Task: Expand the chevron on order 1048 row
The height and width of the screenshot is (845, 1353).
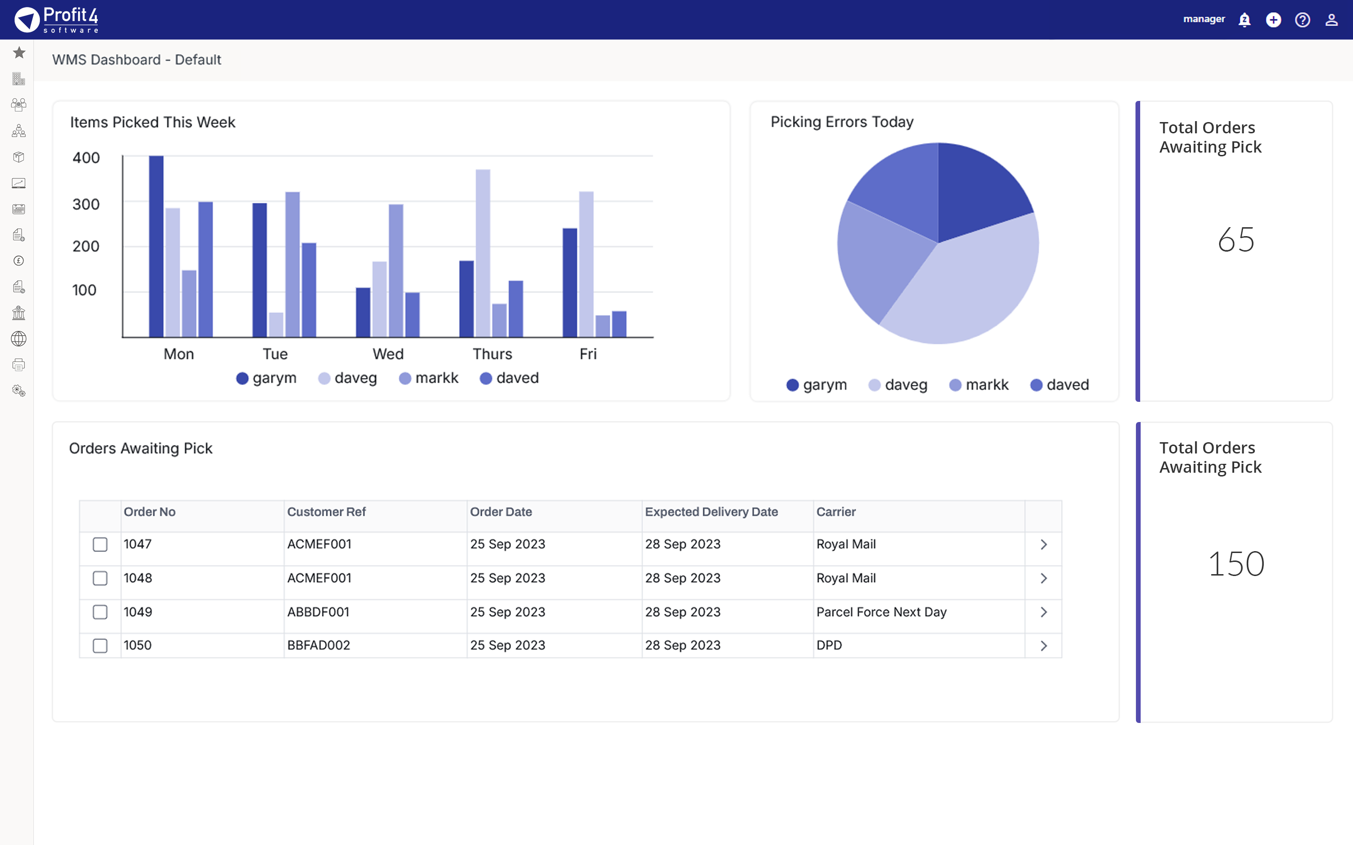Action: (x=1043, y=578)
